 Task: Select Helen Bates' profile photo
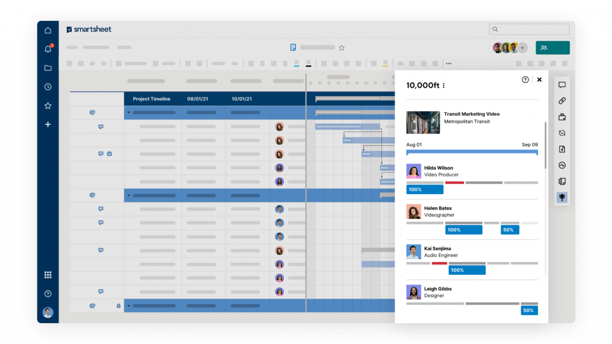(x=414, y=211)
